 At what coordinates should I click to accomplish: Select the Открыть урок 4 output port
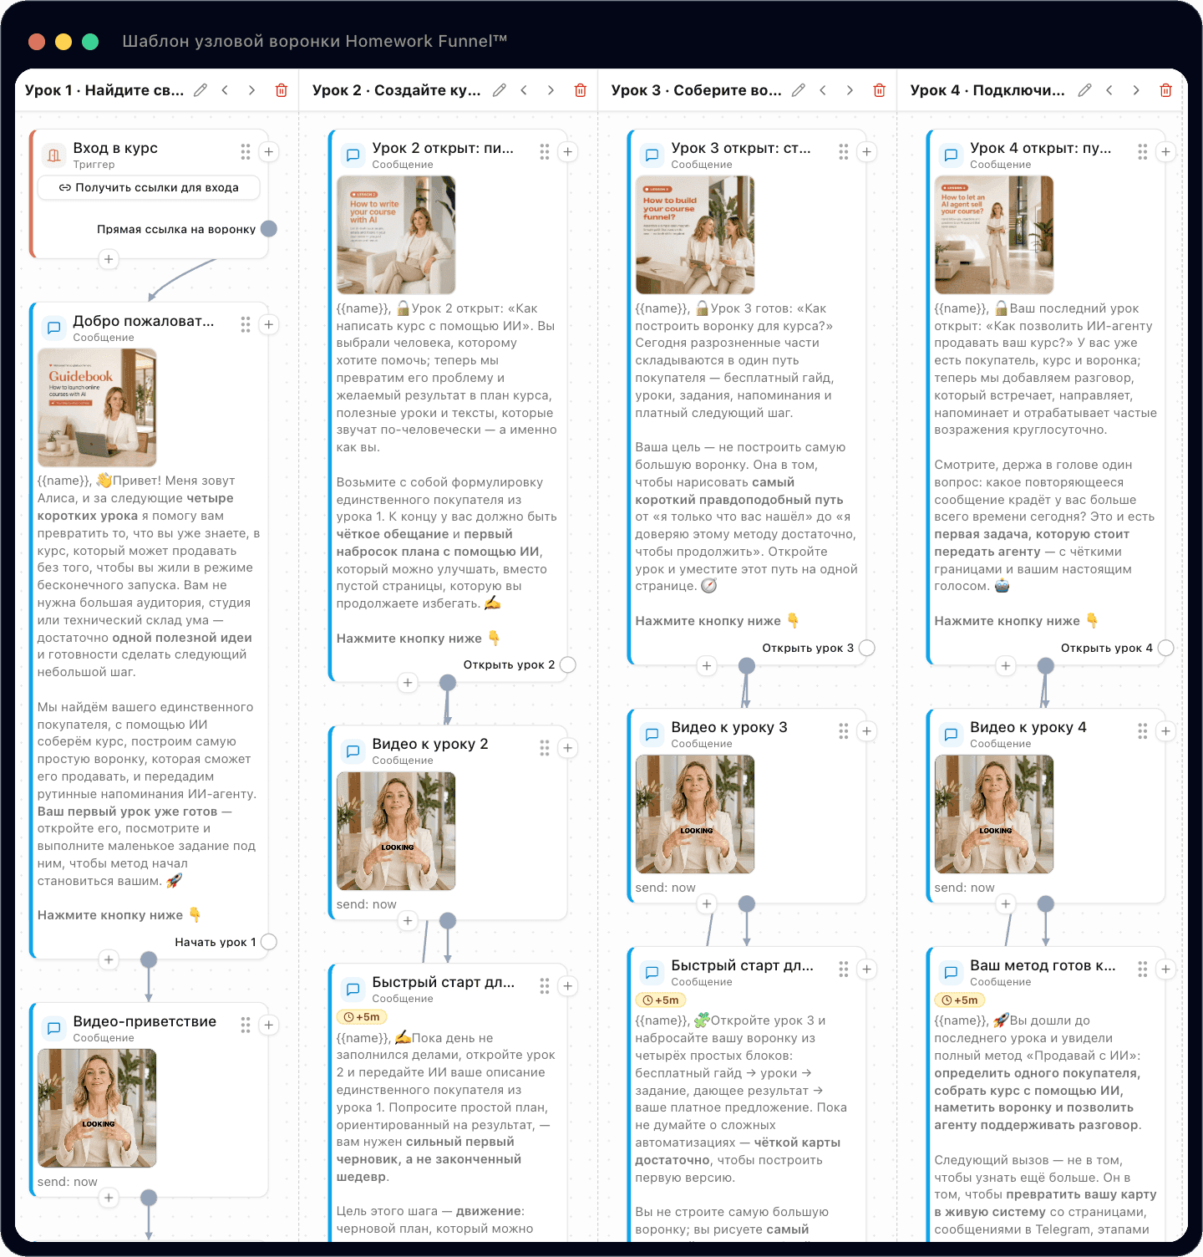point(1166,648)
